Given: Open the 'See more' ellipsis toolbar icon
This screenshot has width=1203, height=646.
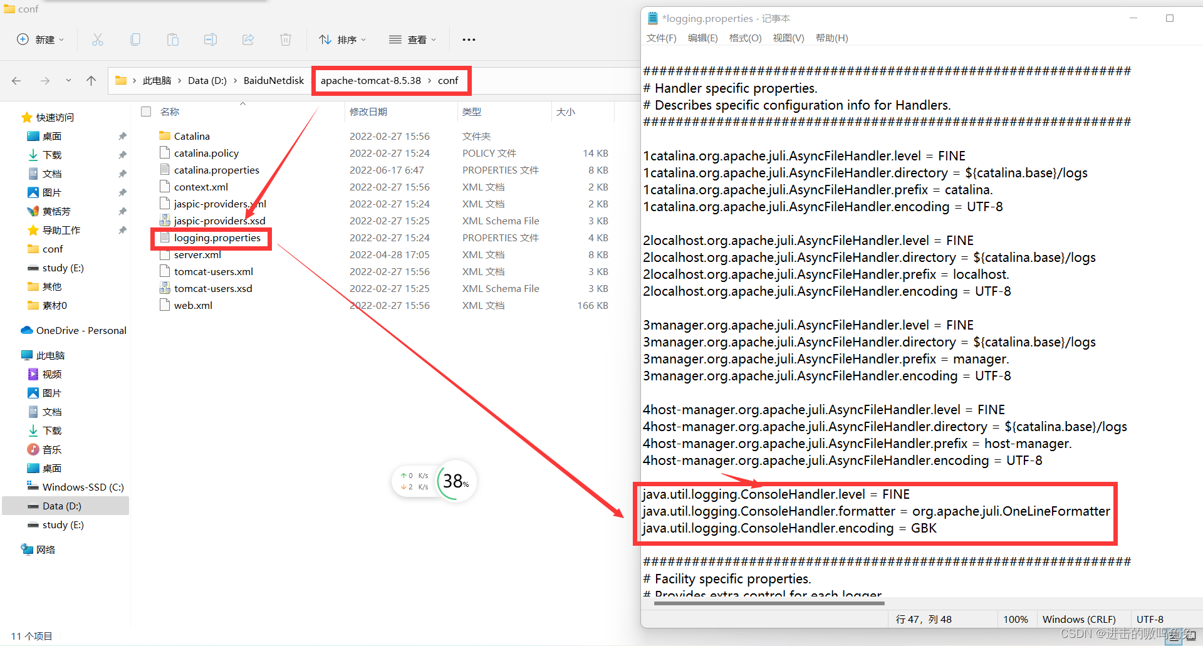Looking at the screenshot, I should click(468, 39).
